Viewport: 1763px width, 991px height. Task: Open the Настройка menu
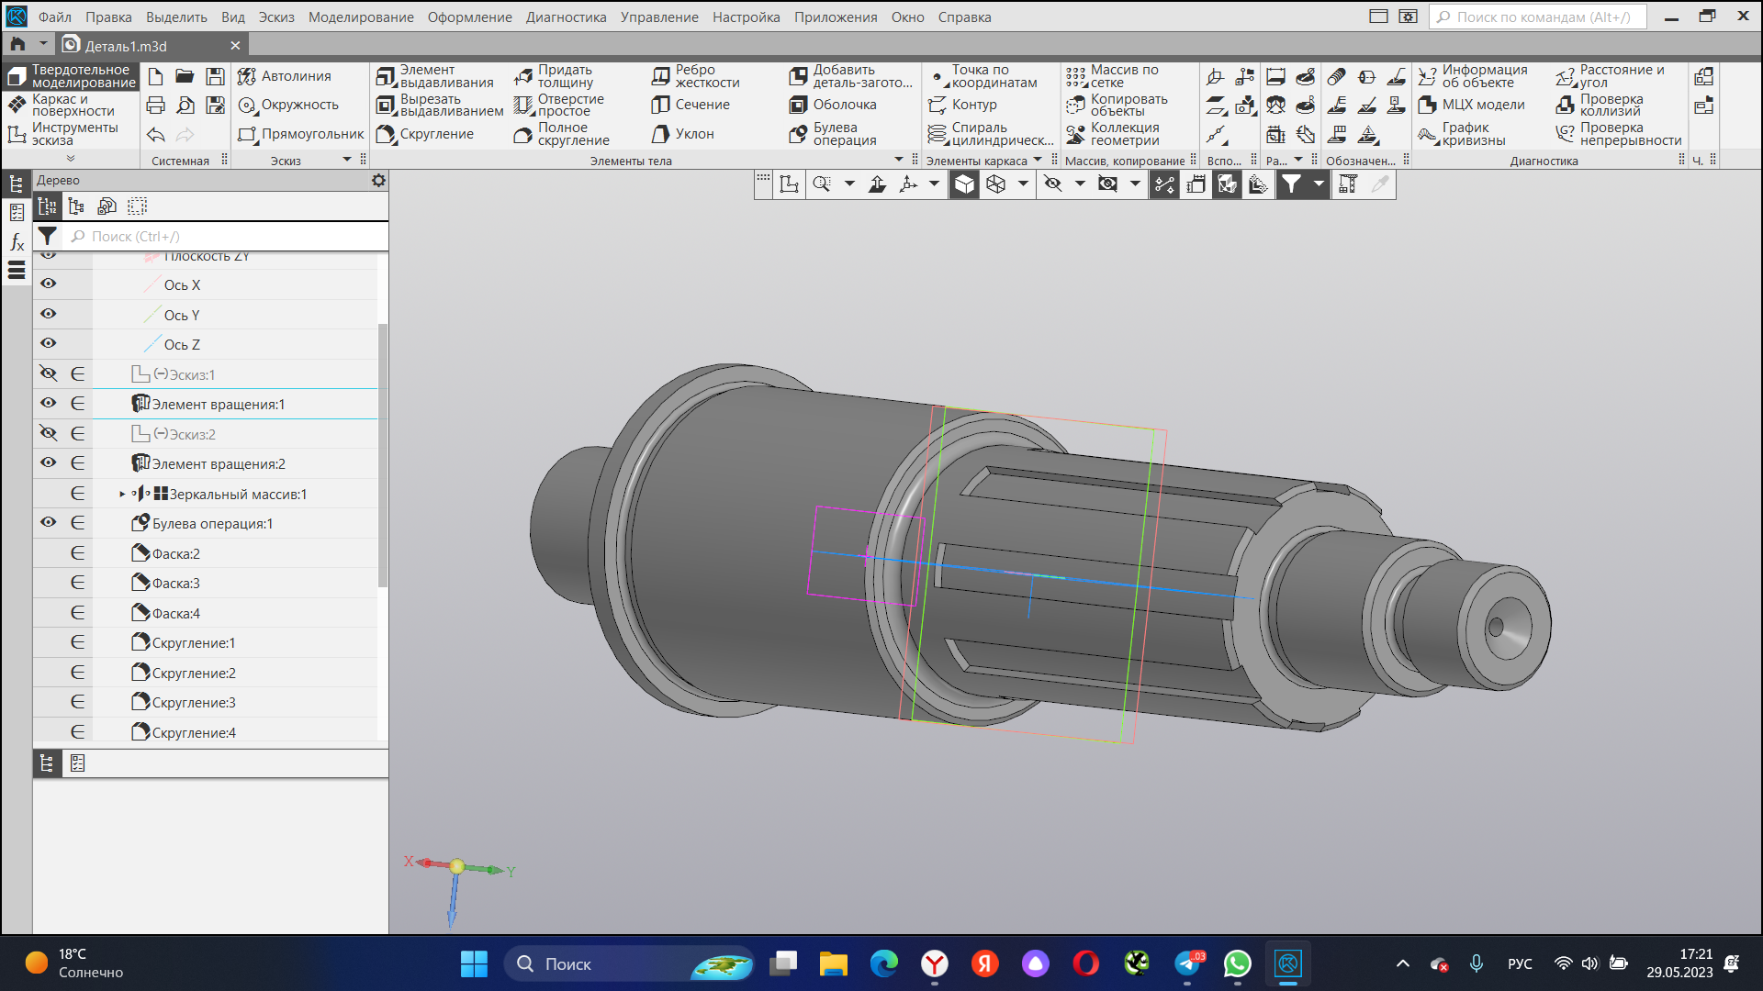tap(746, 17)
